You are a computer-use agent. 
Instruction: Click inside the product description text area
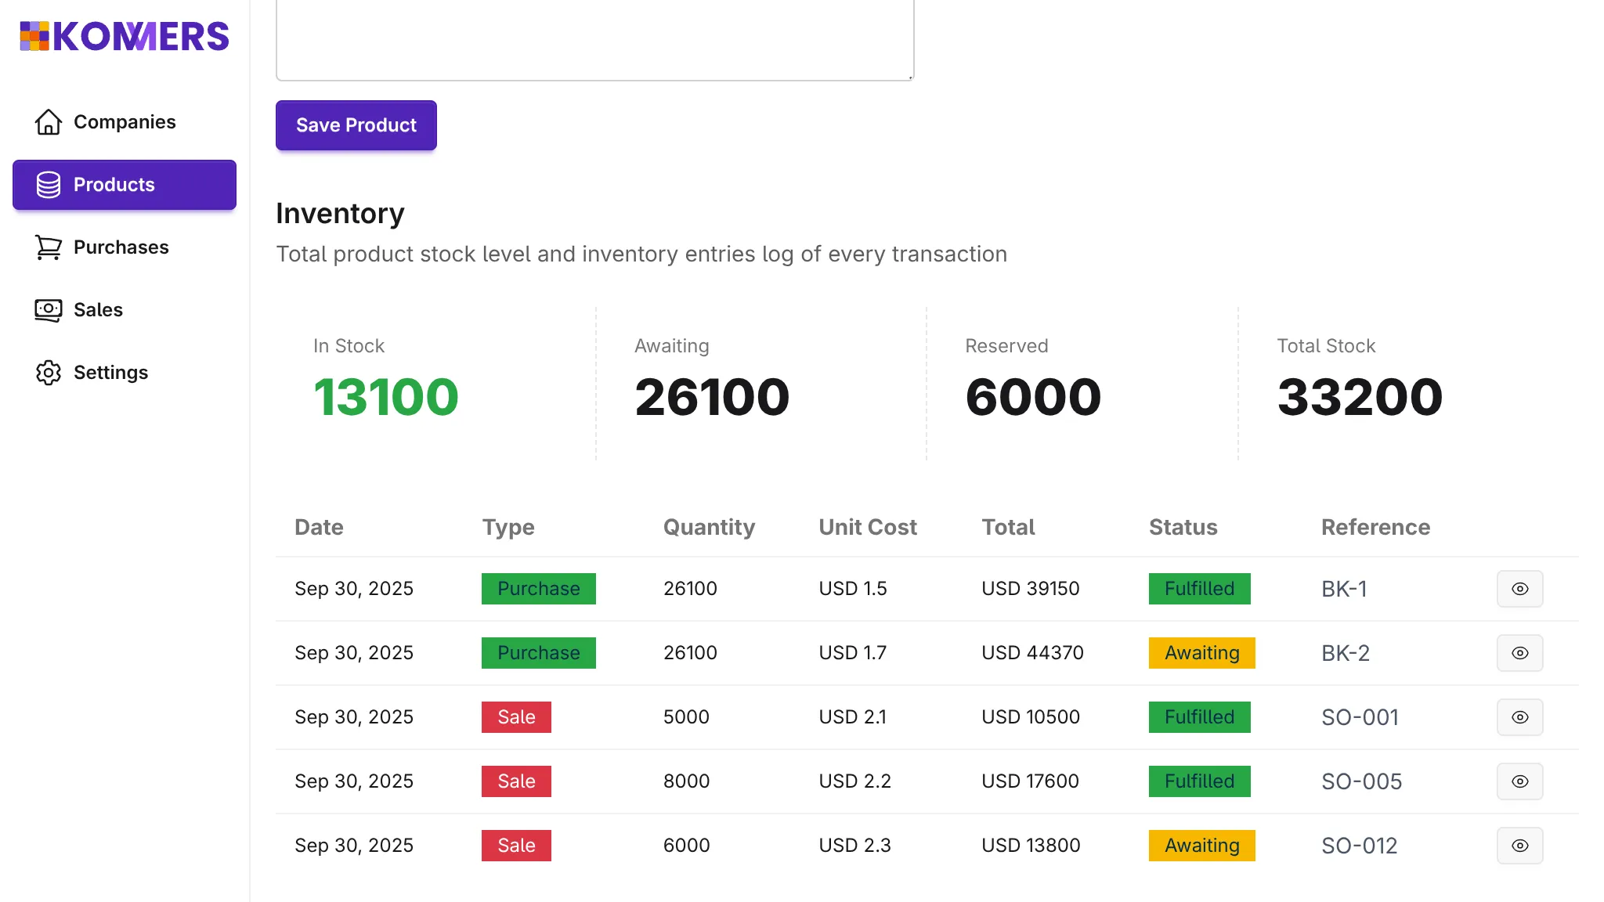pyautogui.click(x=594, y=38)
